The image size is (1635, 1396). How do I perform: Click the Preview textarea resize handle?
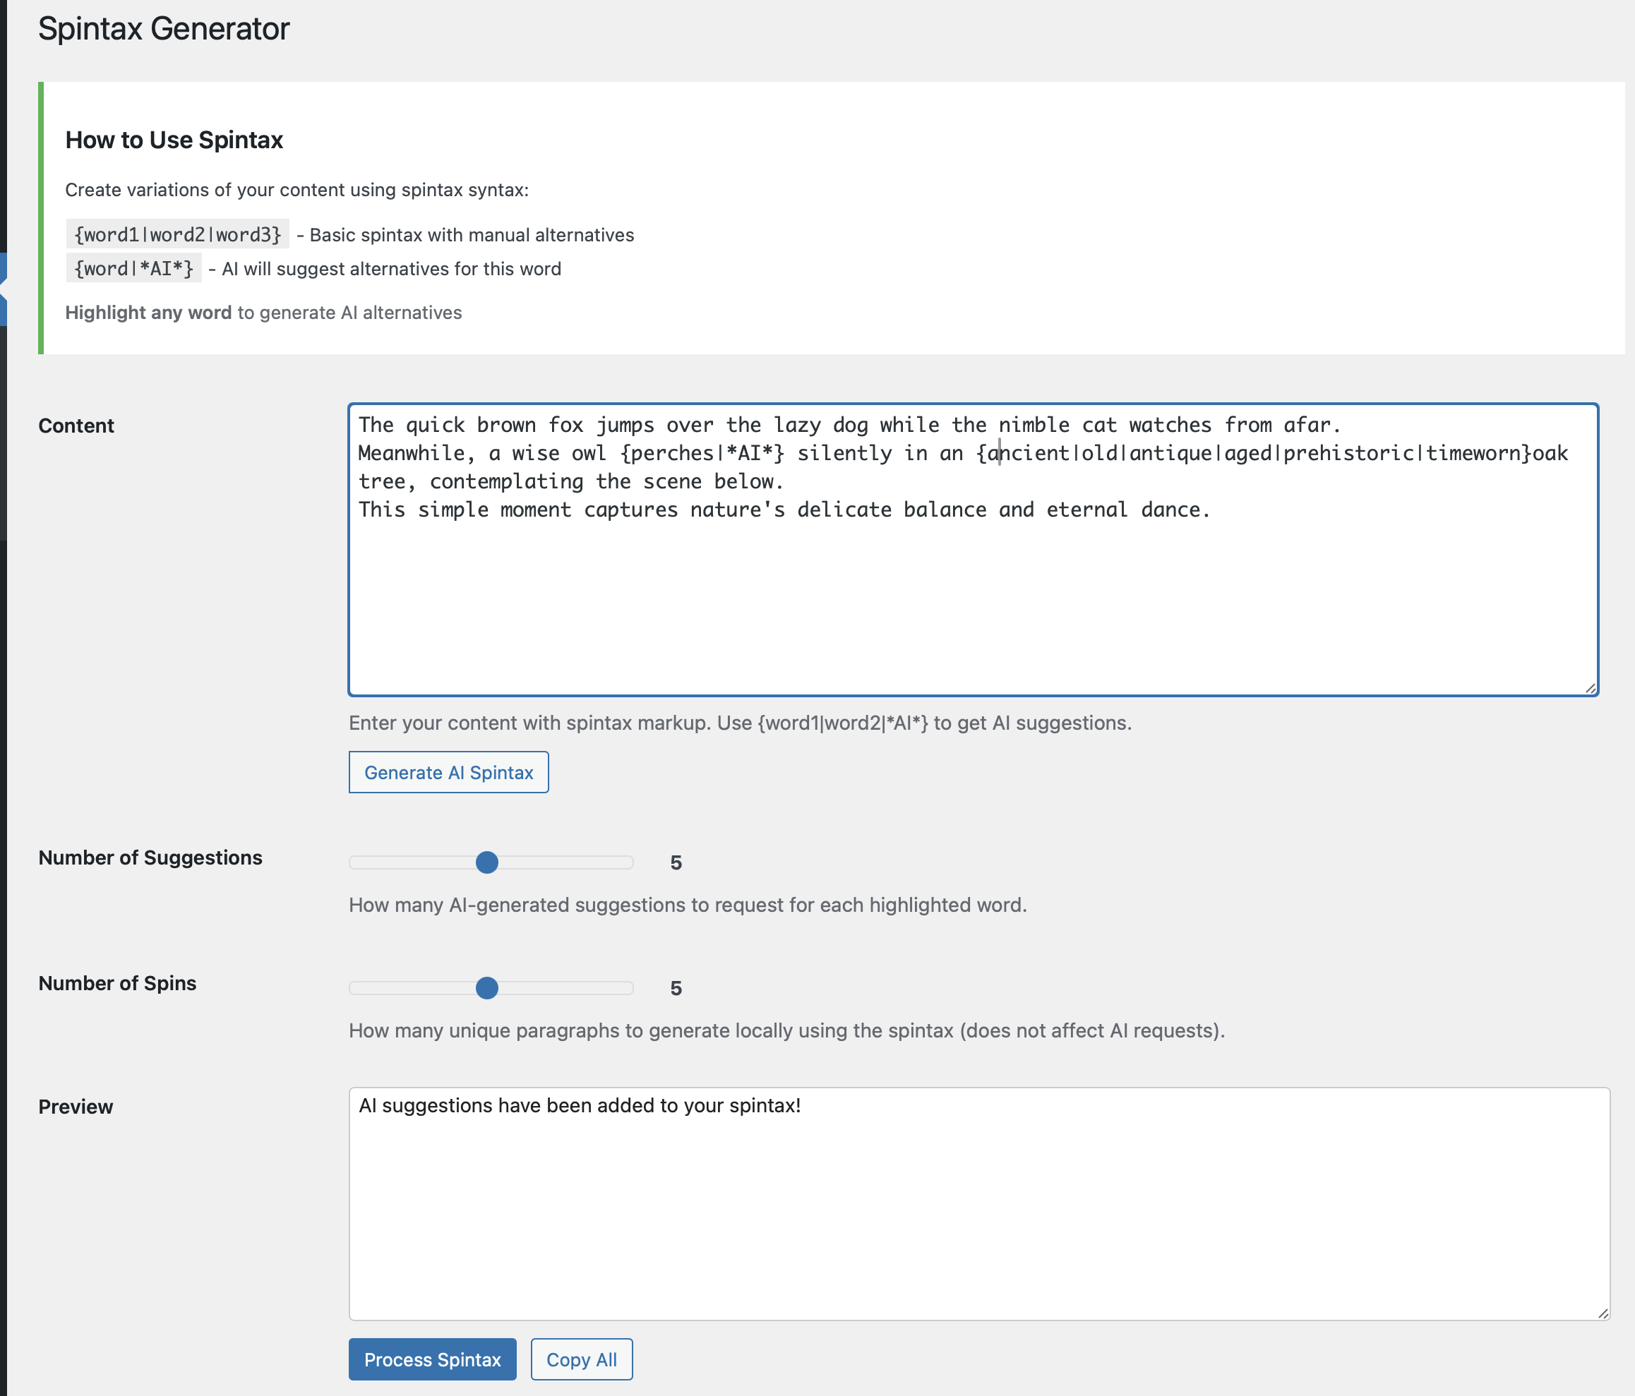pos(1602,1313)
